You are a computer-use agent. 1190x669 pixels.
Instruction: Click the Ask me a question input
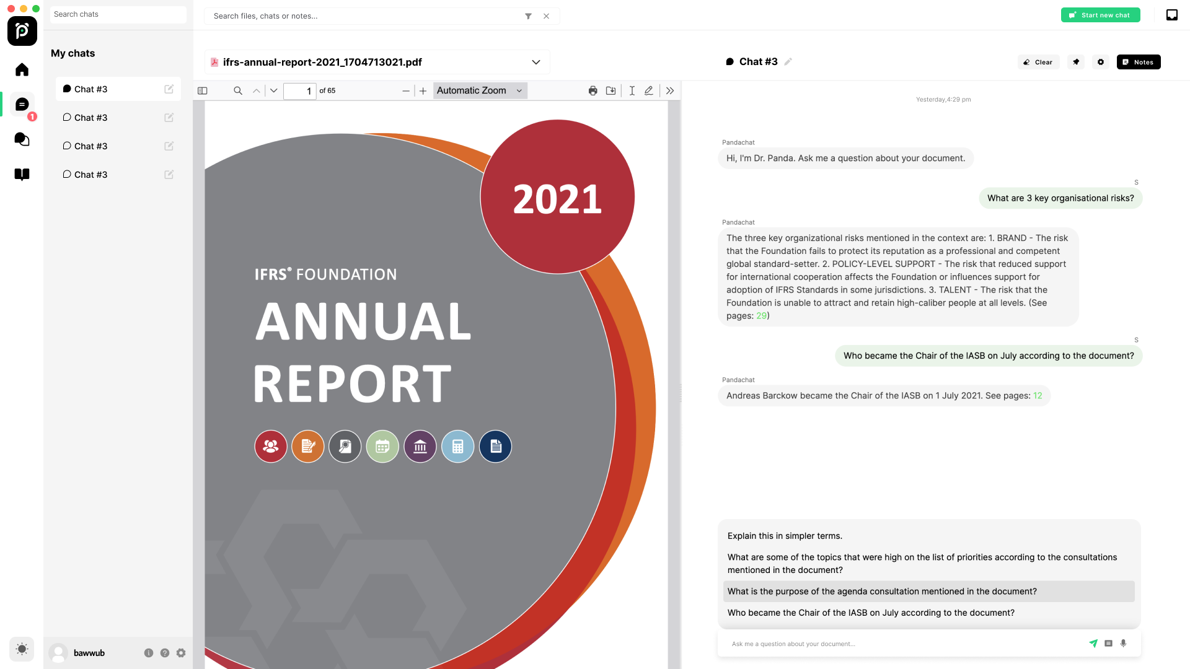click(x=905, y=644)
